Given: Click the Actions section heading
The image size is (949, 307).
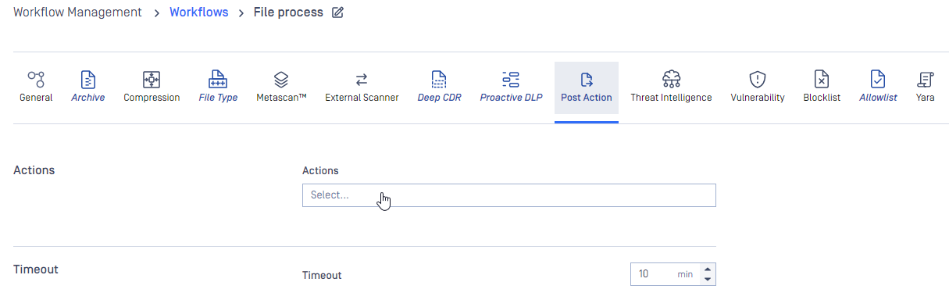Looking at the screenshot, I should click(x=34, y=170).
